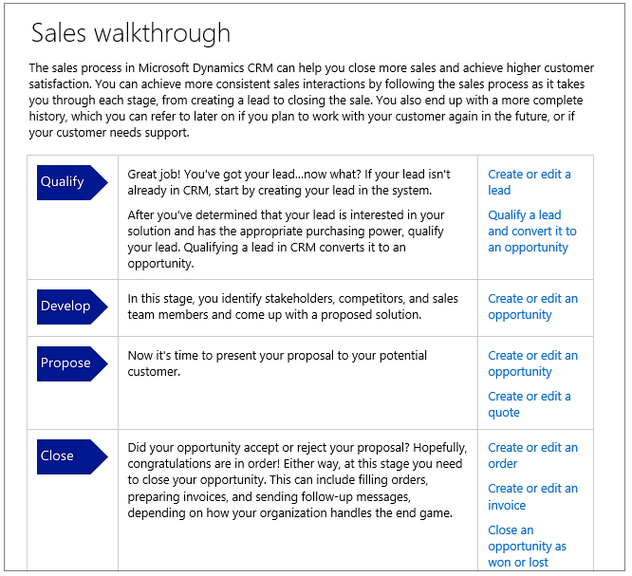Click the Develop stage arrow
Image resolution: width=632 pixels, height=576 pixels.
click(x=72, y=307)
